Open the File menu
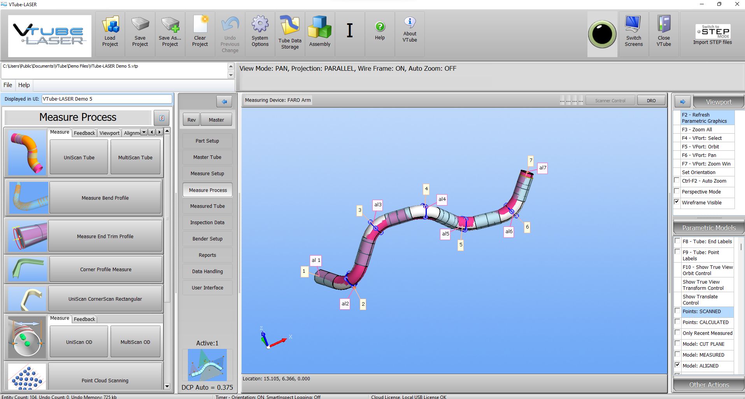This screenshot has width=745, height=399. tap(8, 85)
